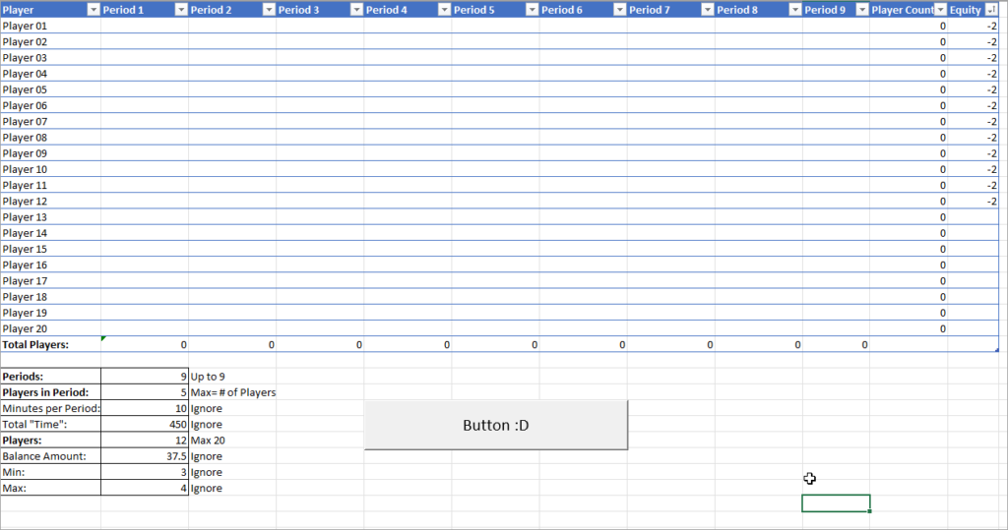This screenshot has width=1008, height=530.
Task: Click the Total "Time" value cell 450
Action: click(x=145, y=425)
